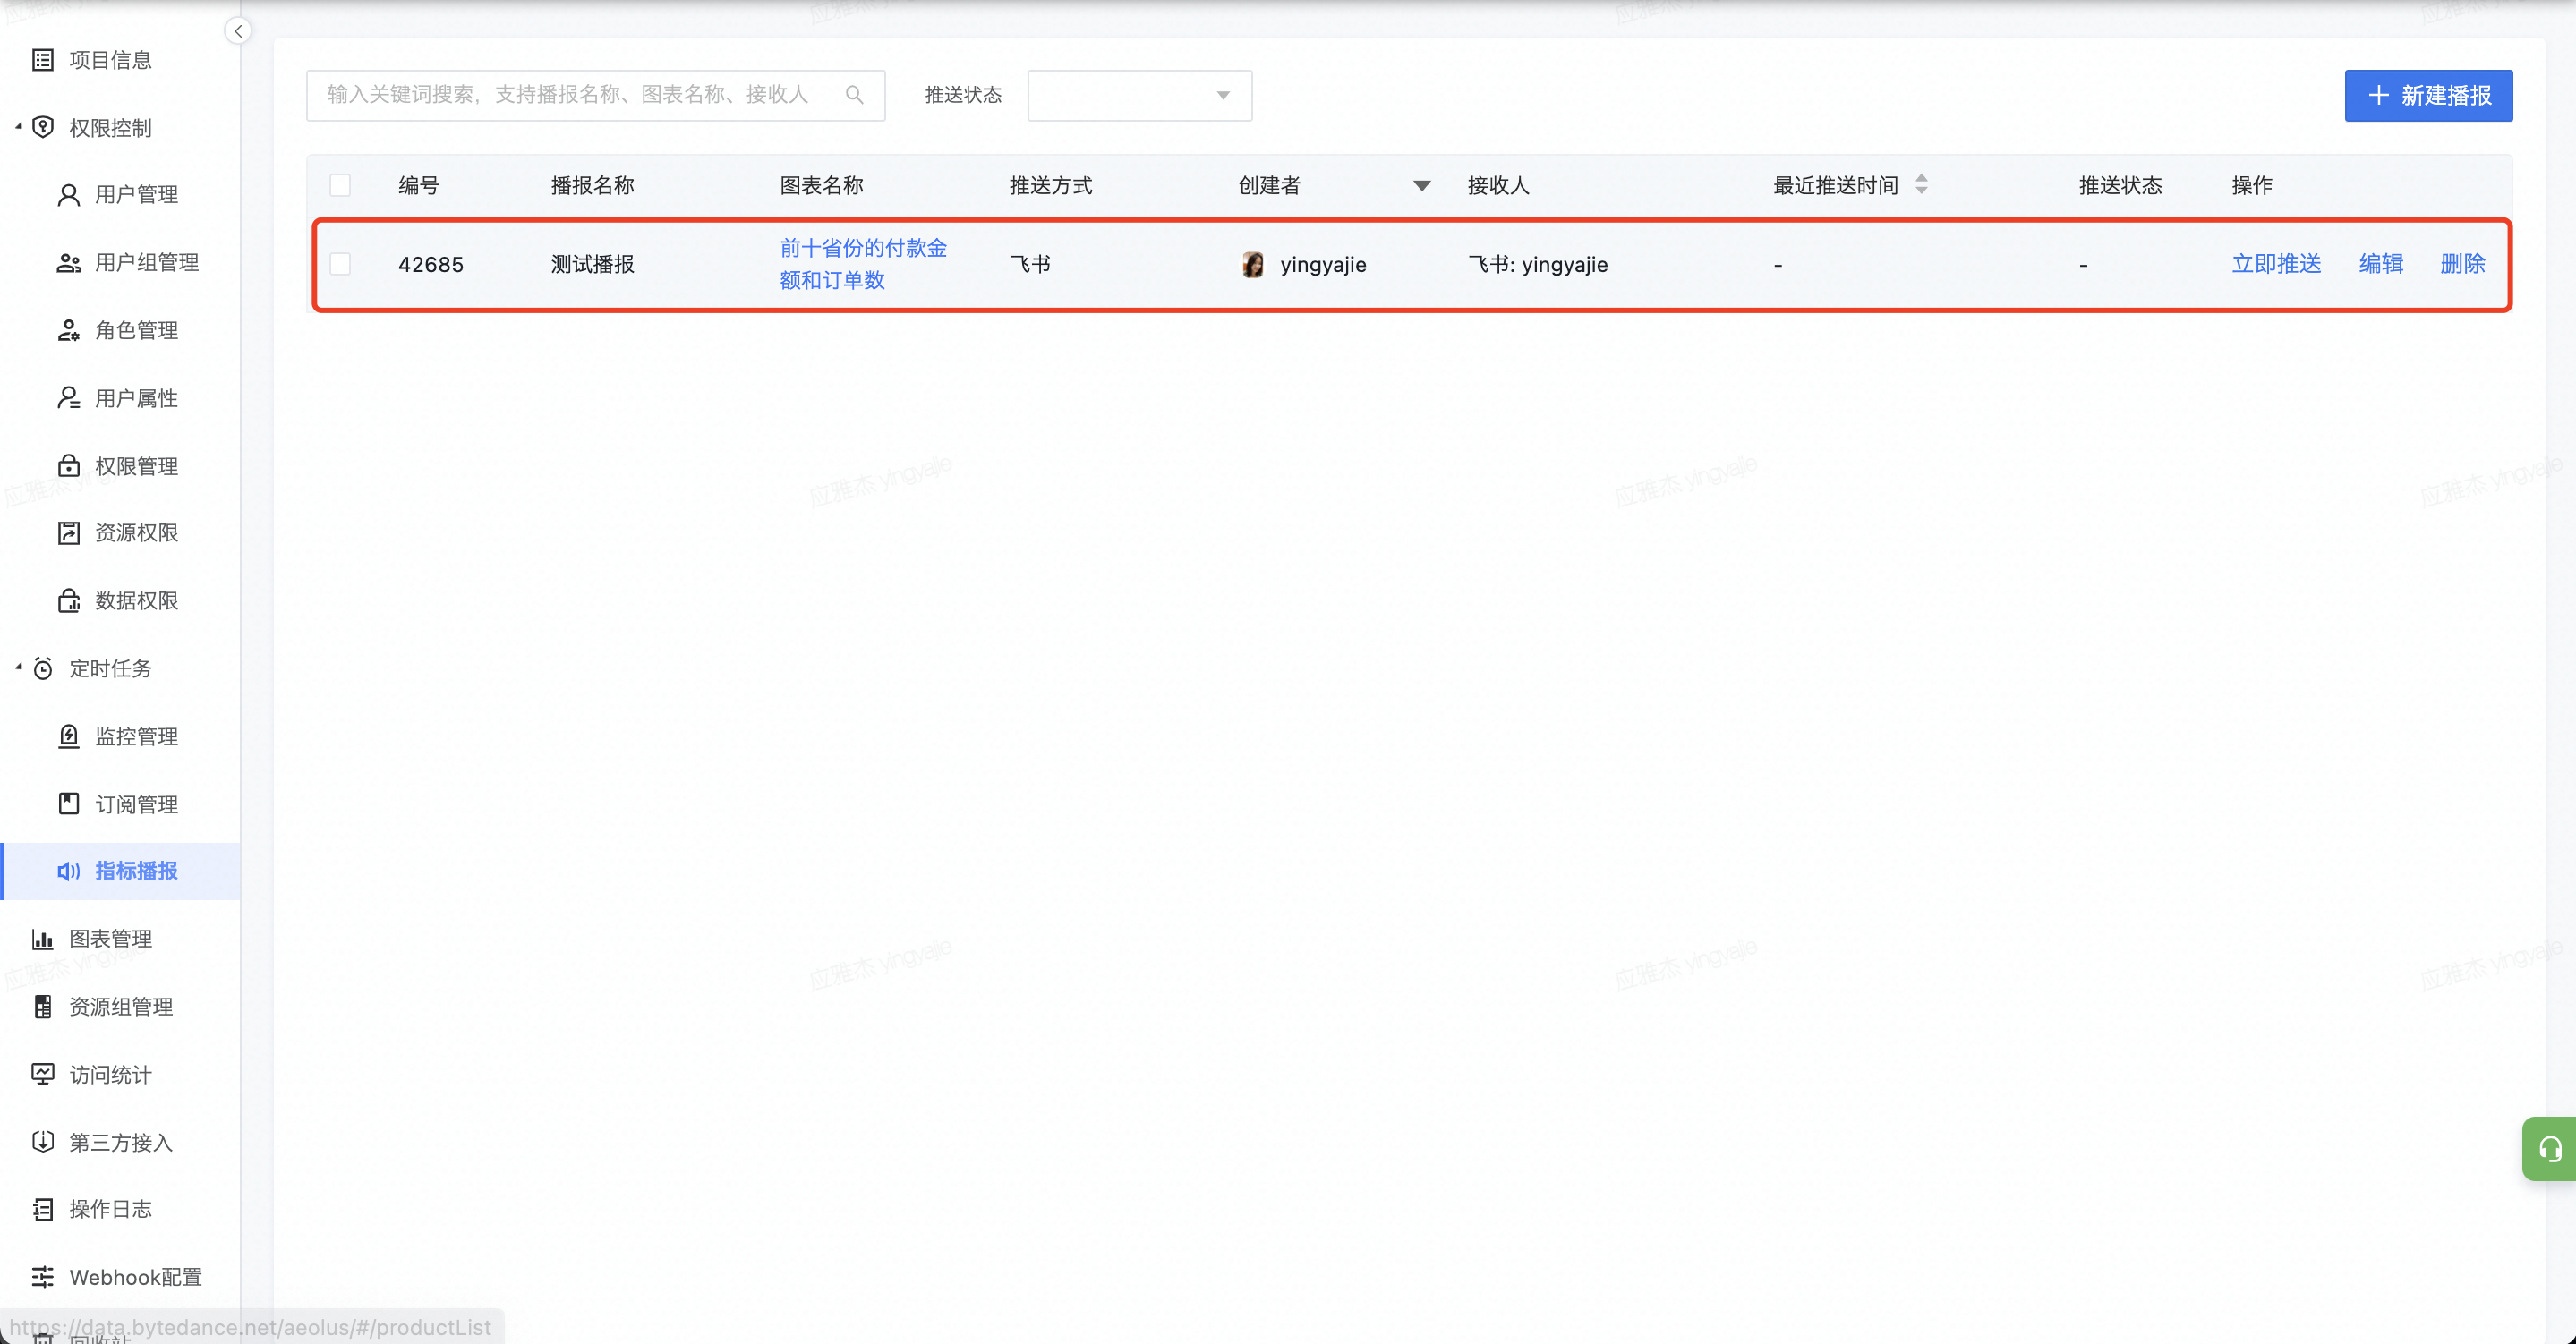Click the 用户属性 icon
This screenshot has height=1344, width=2576.
pyautogui.click(x=68, y=398)
